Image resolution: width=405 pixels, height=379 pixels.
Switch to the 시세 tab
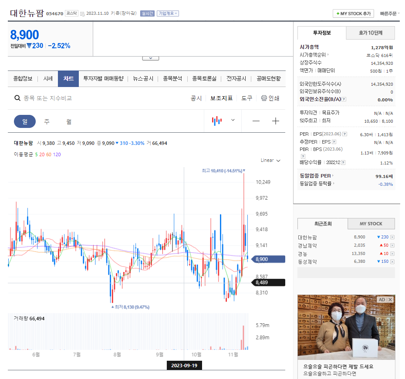48,79
